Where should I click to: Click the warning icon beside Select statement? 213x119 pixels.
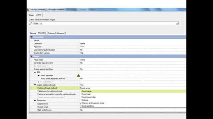tap(79, 76)
